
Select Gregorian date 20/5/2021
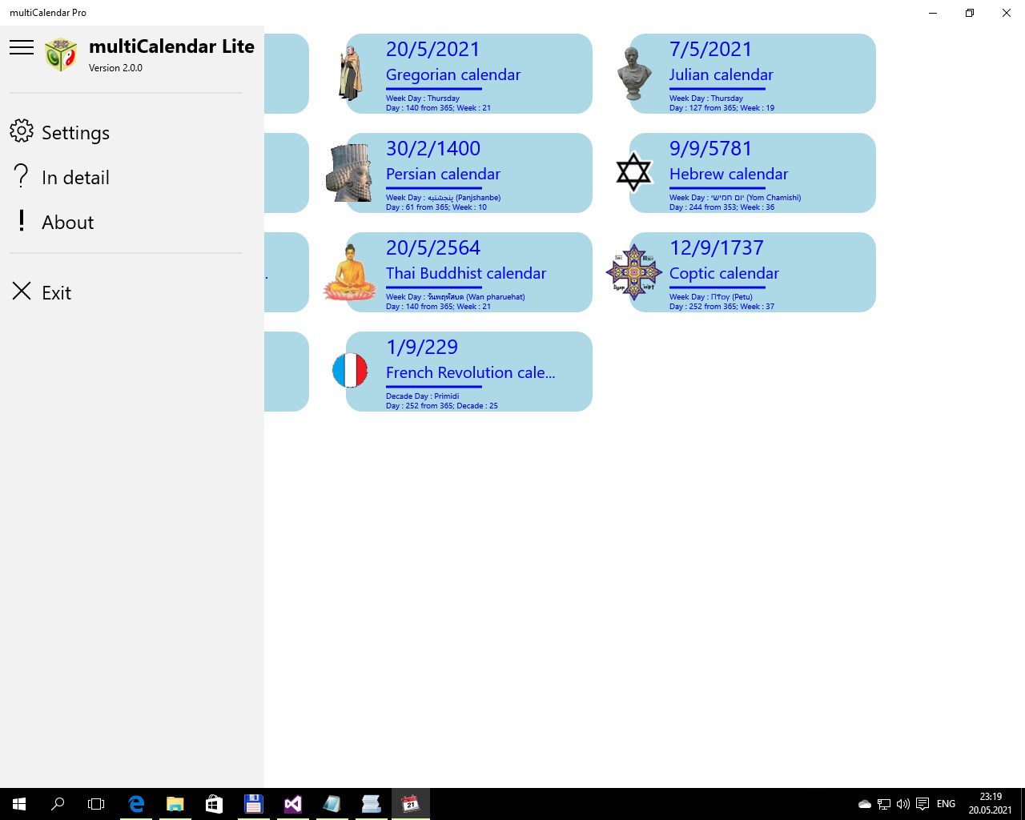432,50
